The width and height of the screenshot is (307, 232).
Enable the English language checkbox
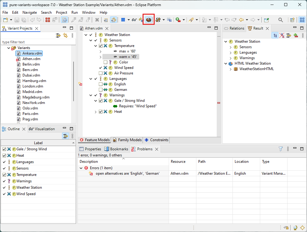[x=101, y=84]
